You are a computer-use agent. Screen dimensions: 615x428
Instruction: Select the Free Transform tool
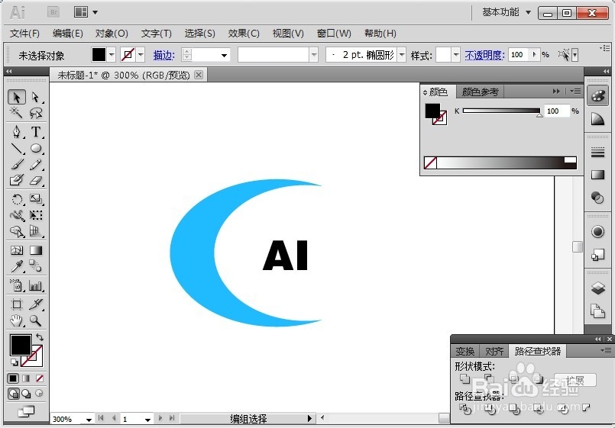coord(35,215)
